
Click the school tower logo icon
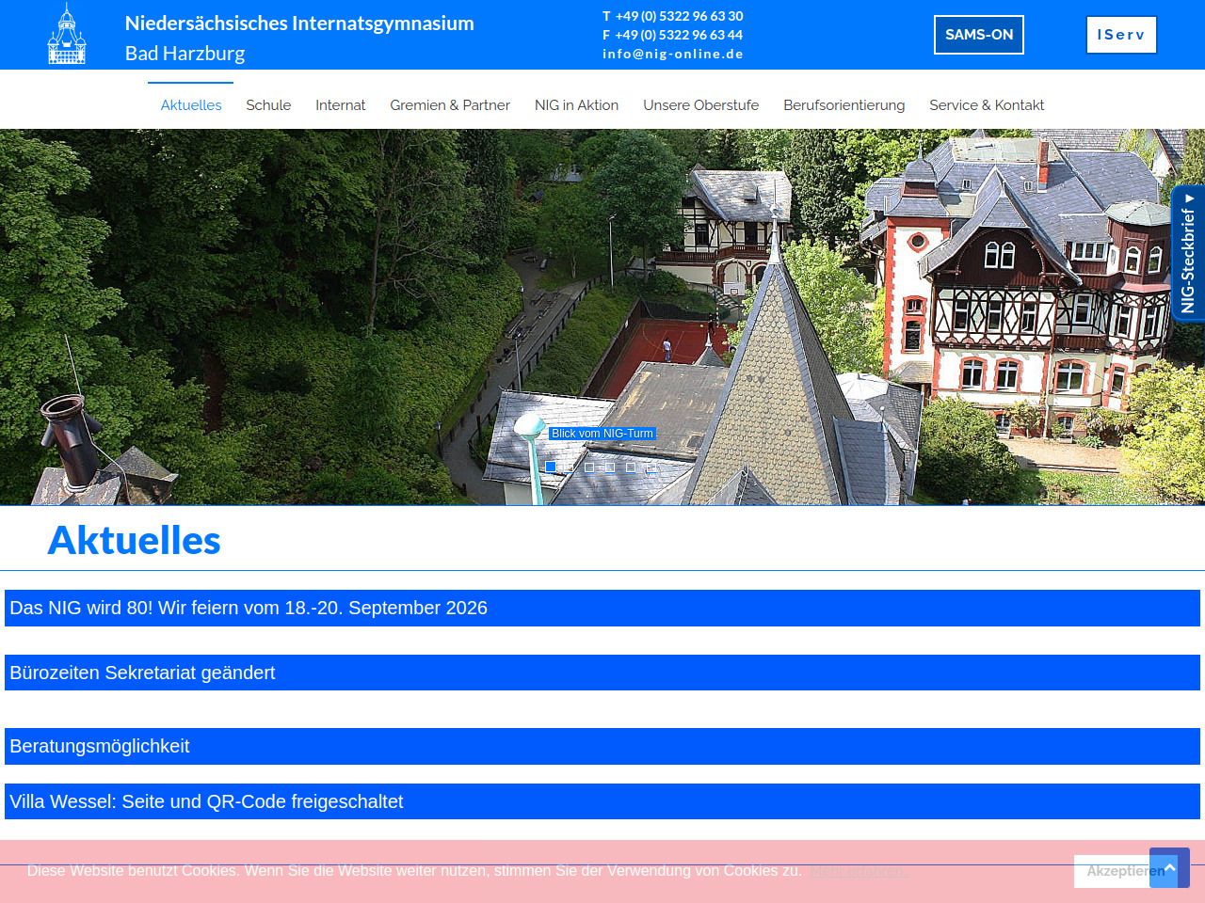pyautogui.click(x=67, y=35)
